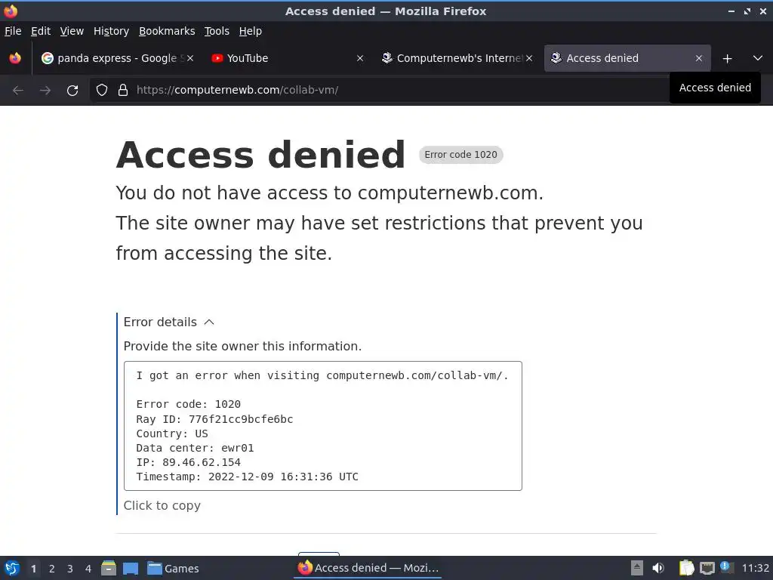Switch to workspace 4

[x=88, y=569]
